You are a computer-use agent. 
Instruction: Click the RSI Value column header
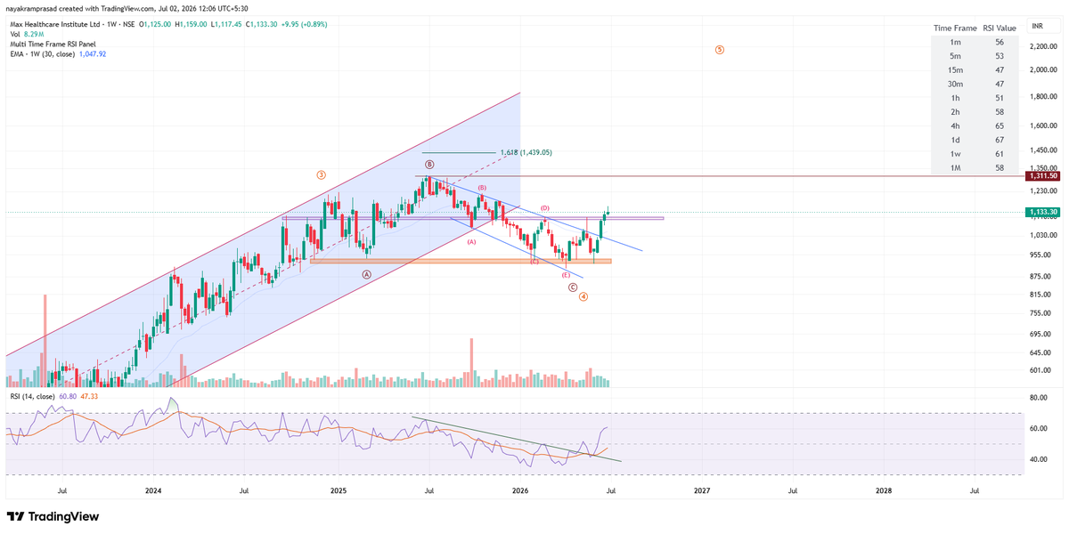pos(1000,28)
